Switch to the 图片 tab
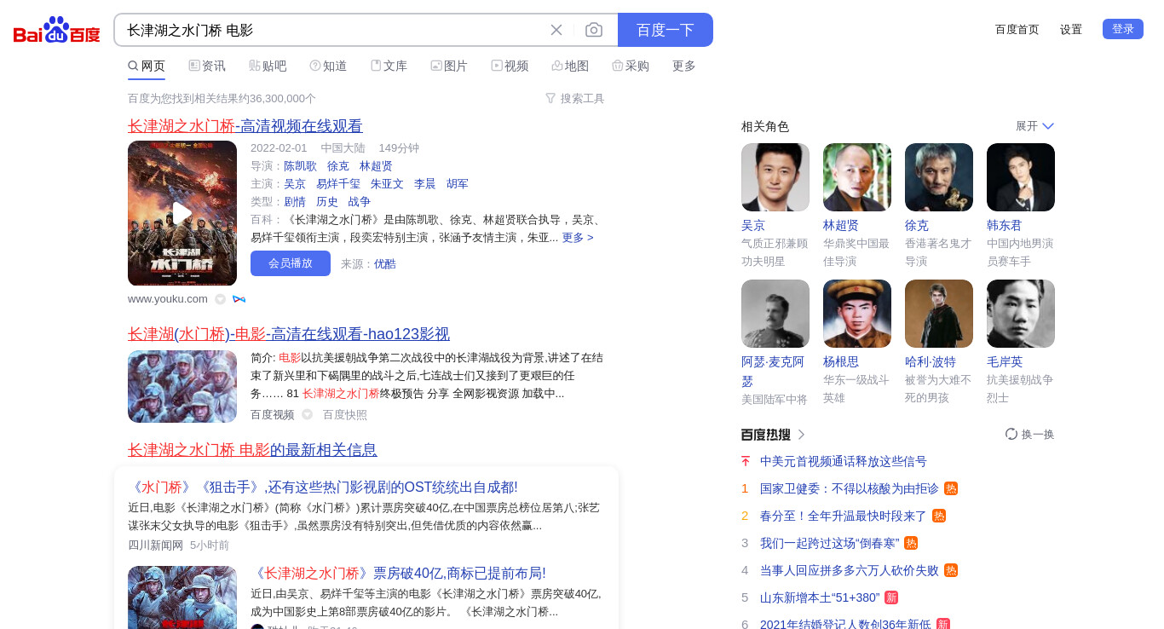 (449, 66)
